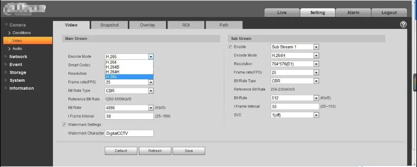This screenshot has height=167, width=417.
Task: Select Video in the Camera sidebar
Action: (28, 41)
